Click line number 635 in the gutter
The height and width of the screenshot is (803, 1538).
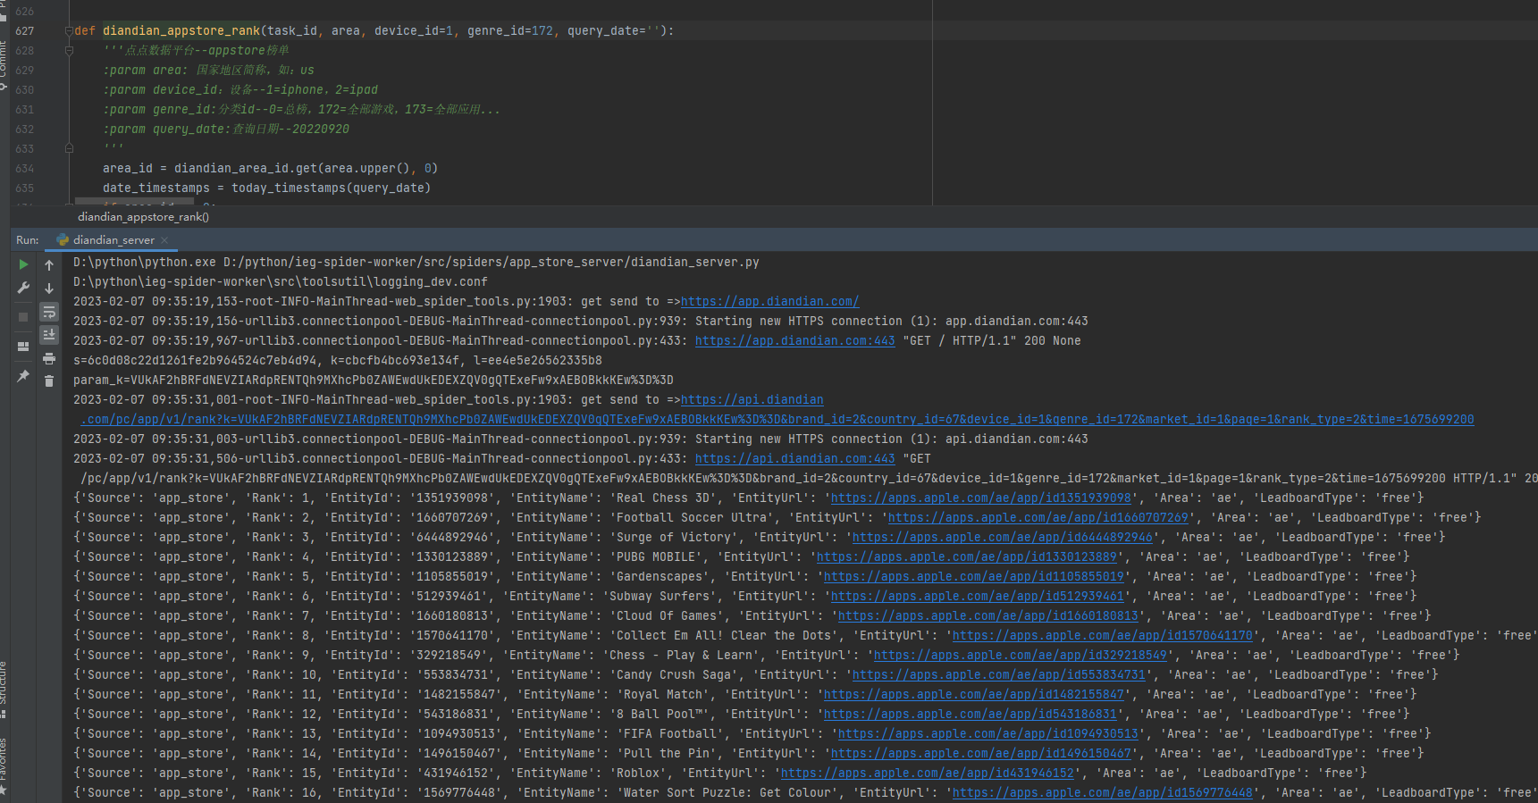[x=24, y=188]
